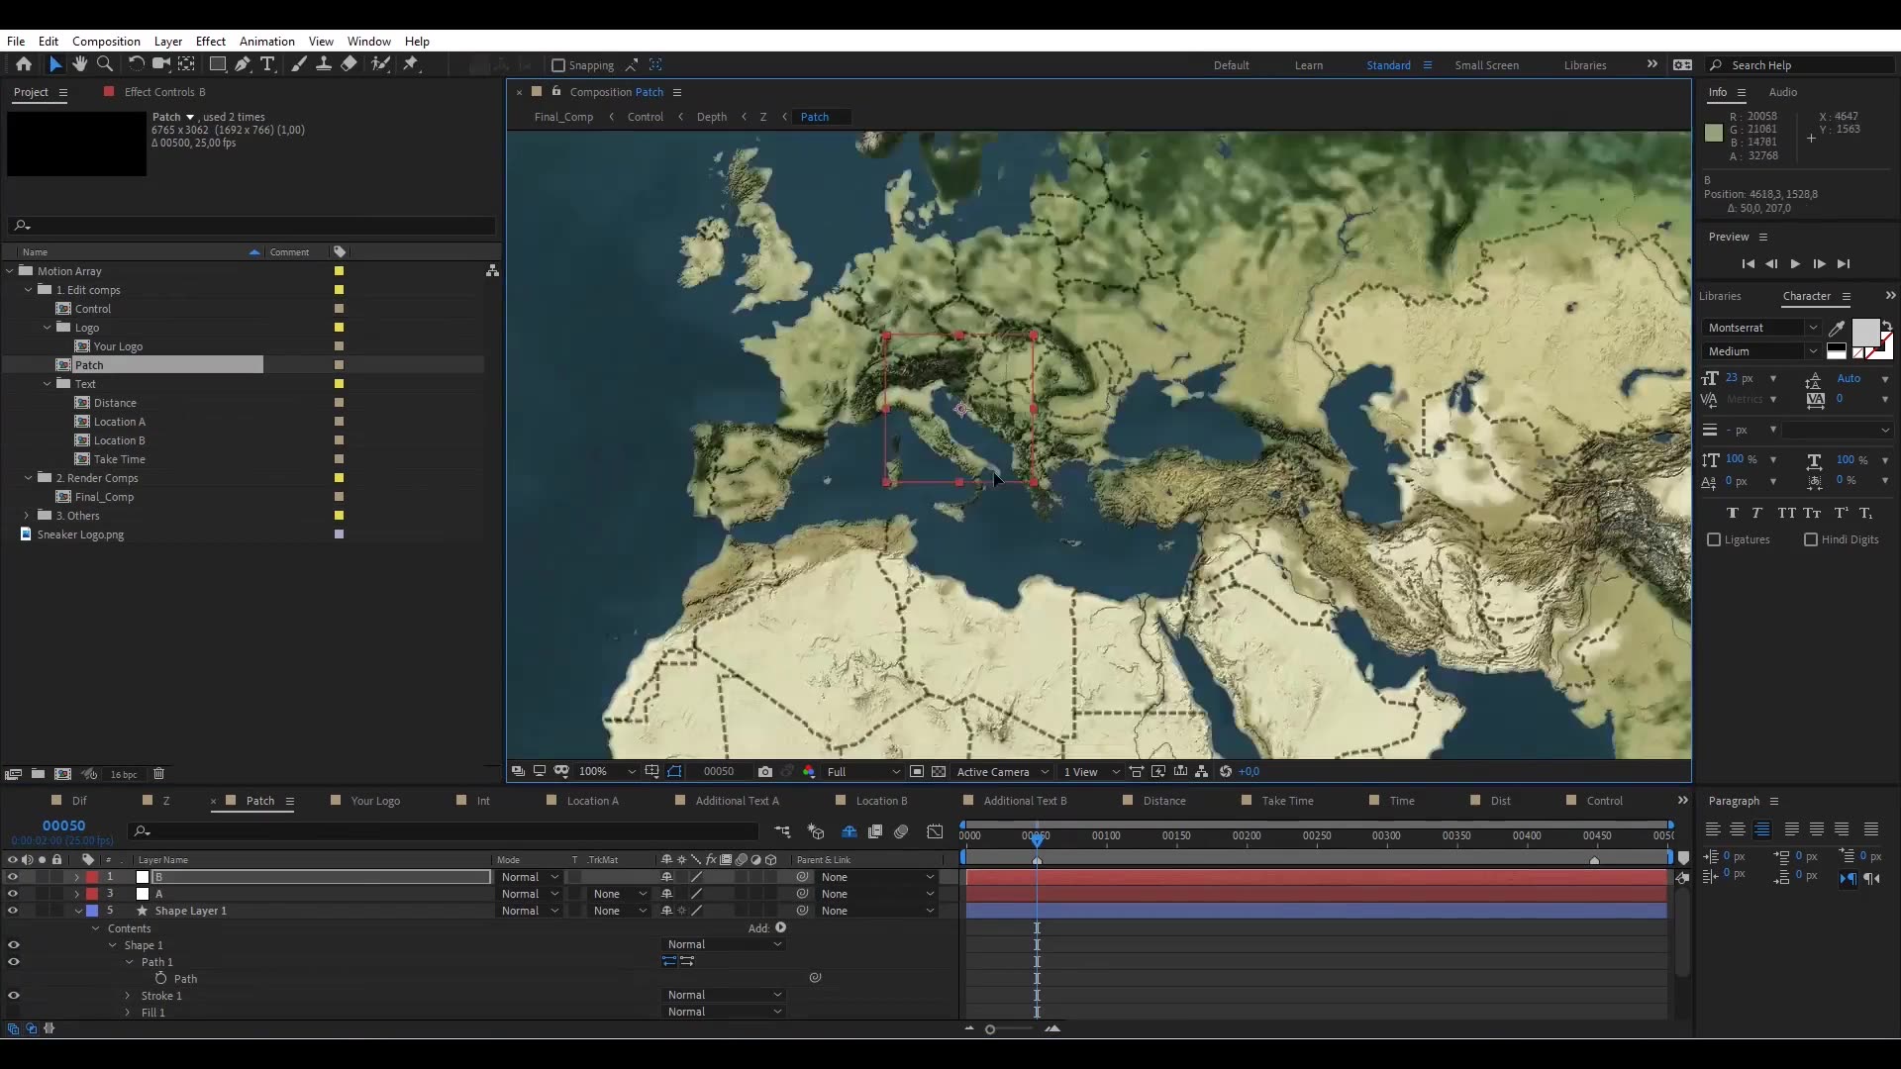Enable the Snapping checkbox
This screenshot has width=1901, height=1069.
tap(558, 65)
